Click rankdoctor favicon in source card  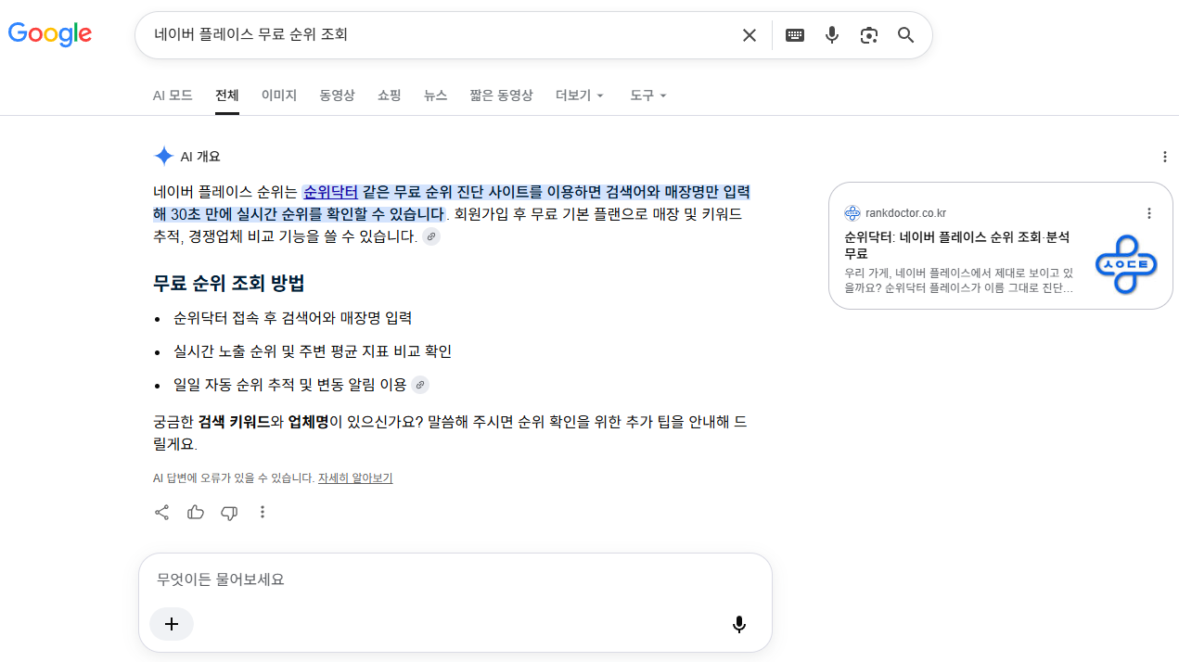point(852,213)
